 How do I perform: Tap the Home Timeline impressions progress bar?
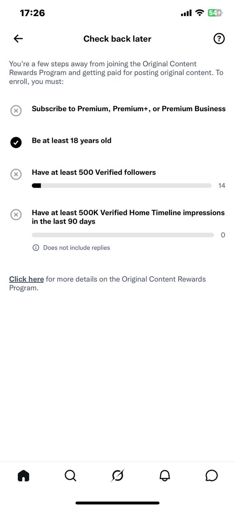(123, 235)
